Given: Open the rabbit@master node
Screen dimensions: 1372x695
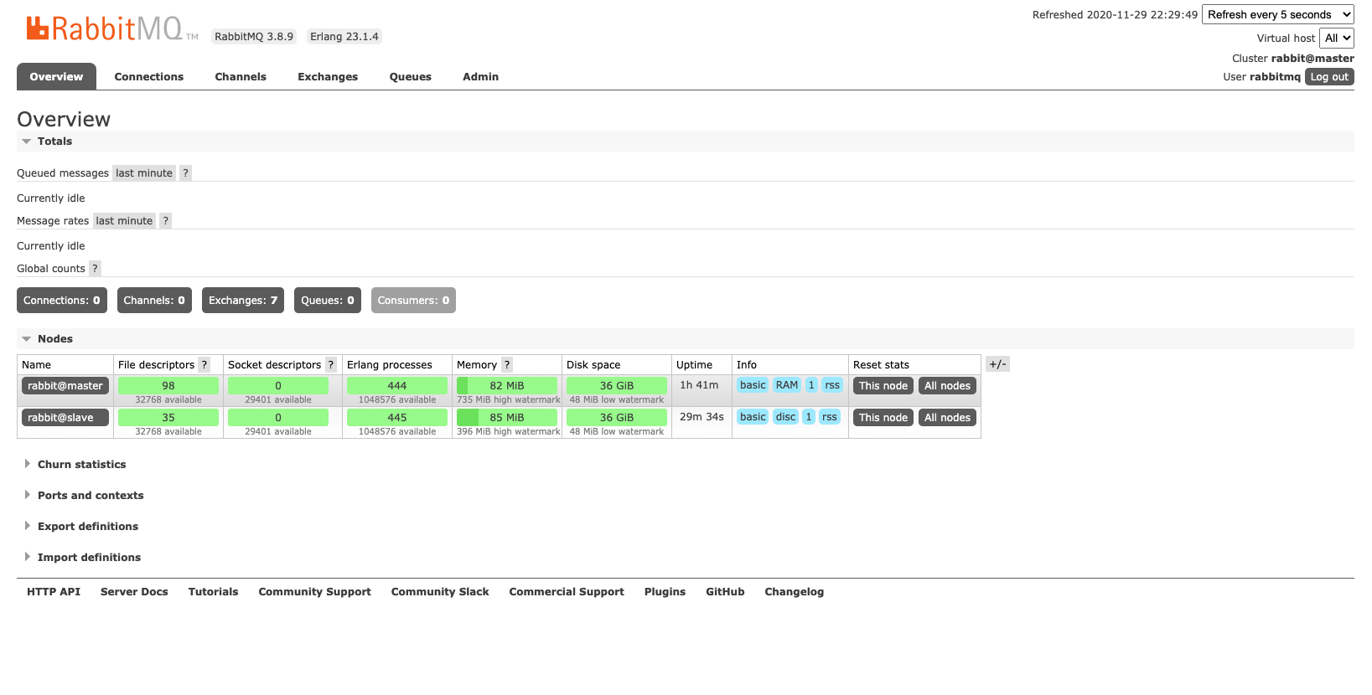Looking at the screenshot, I should tap(65, 386).
